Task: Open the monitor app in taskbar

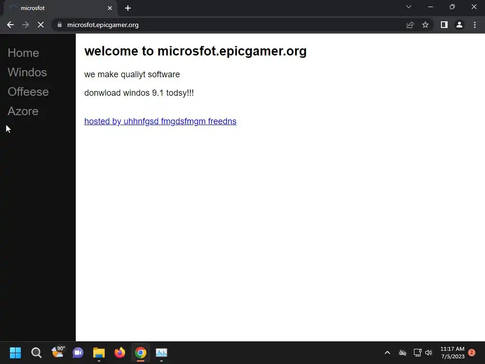Action: [x=162, y=353]
